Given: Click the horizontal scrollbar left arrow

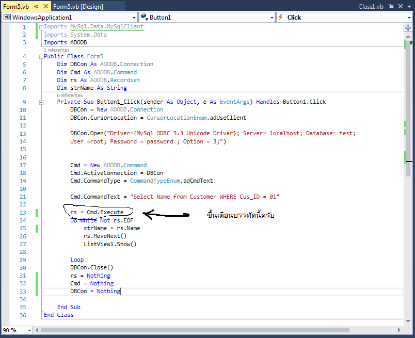Looking at the screenshot, I should click(x=37, y=330).
